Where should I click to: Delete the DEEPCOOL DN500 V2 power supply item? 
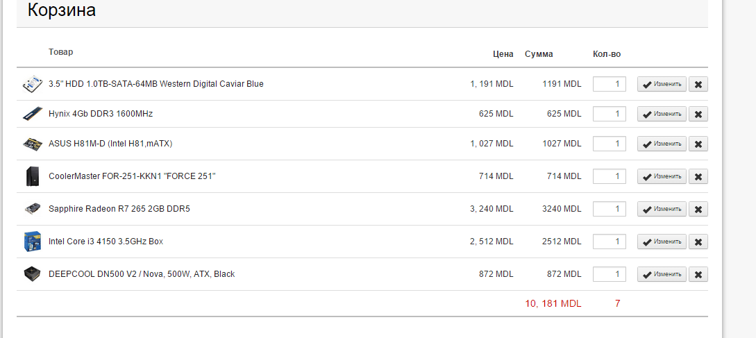click(x=698, y=274)
